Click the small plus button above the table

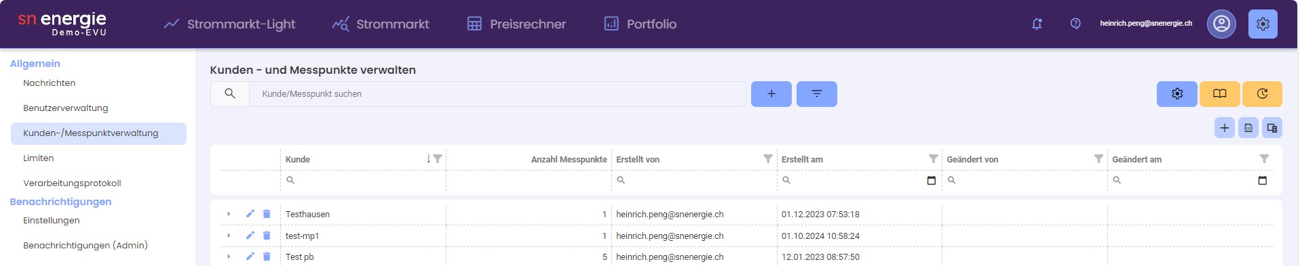point(1225,128)
